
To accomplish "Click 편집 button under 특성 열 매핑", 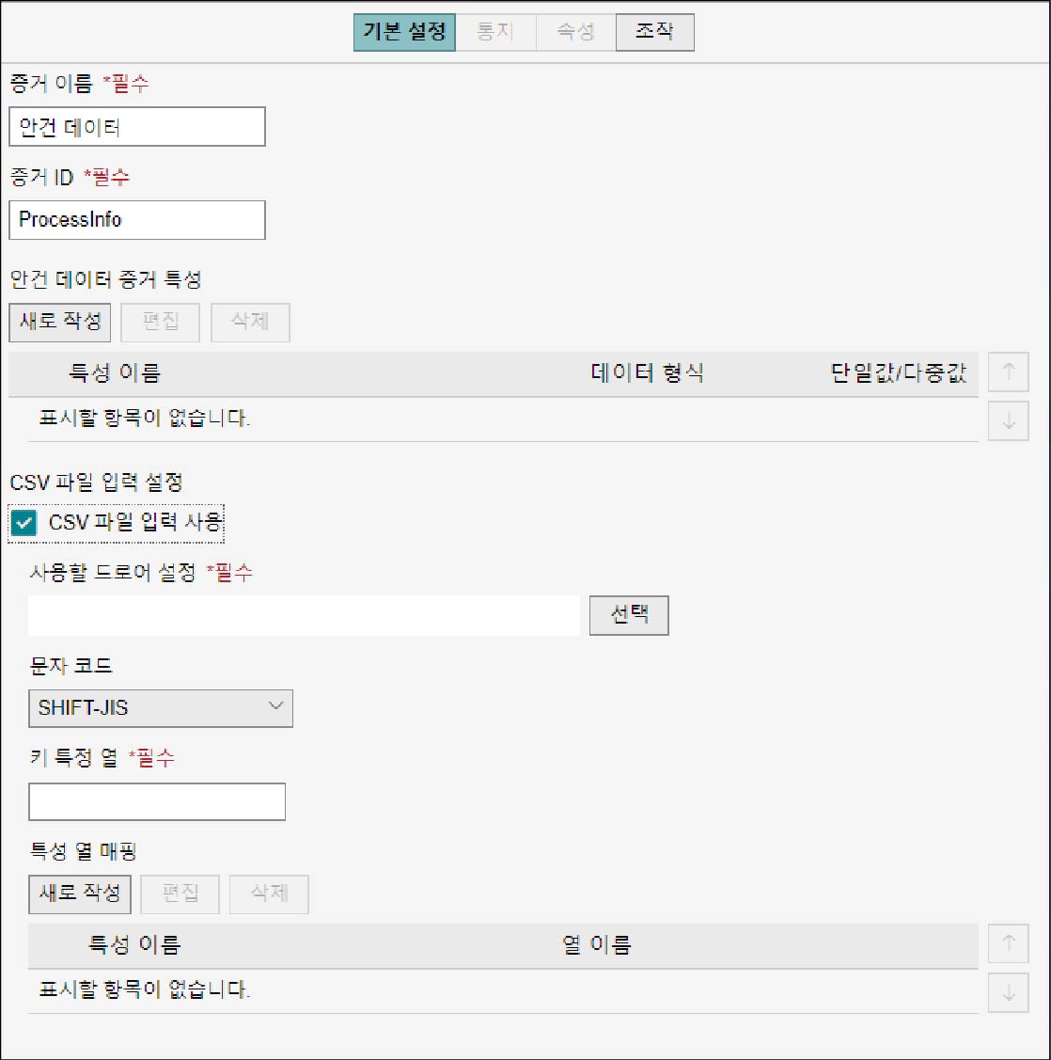I will click(x=180, y=894).
